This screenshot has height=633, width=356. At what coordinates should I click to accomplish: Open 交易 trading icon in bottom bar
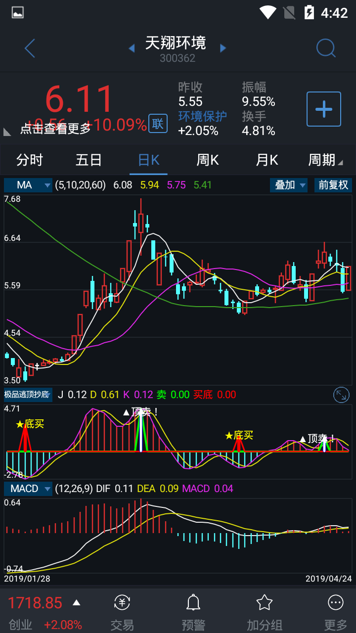click(x=122, y=603)
